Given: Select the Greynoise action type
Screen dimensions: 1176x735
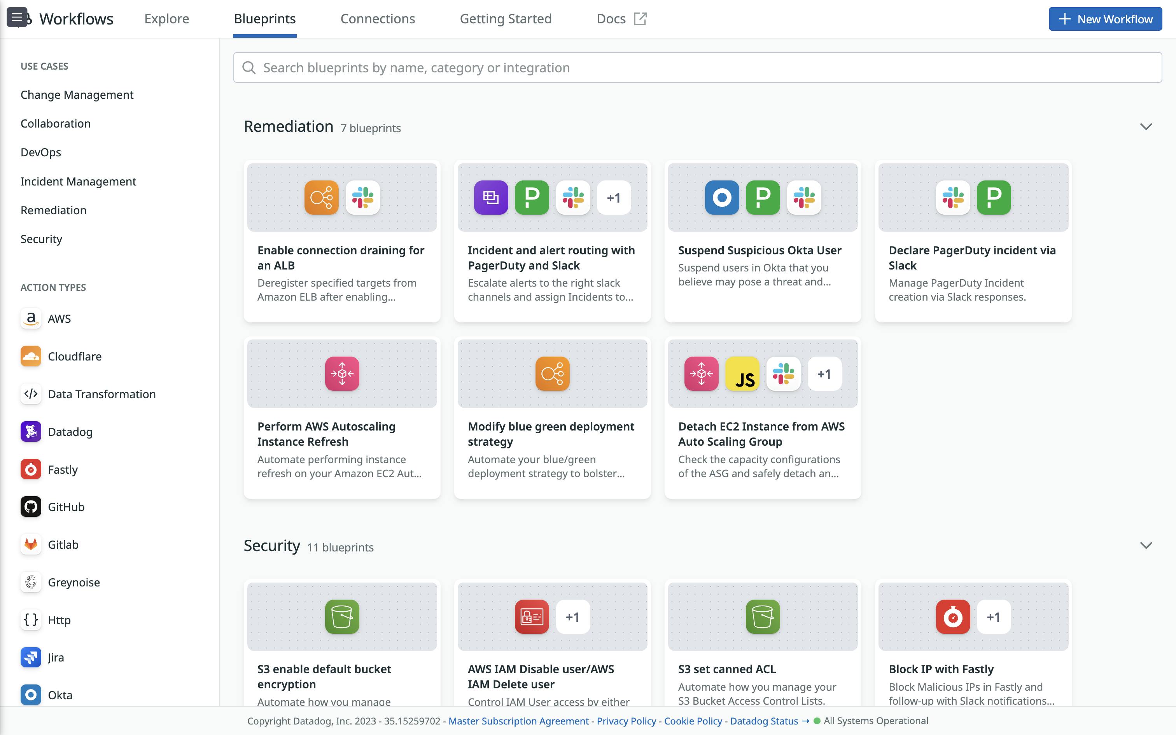Looking at the screenshot, I should pyautogui.click(x=31, y=582).
